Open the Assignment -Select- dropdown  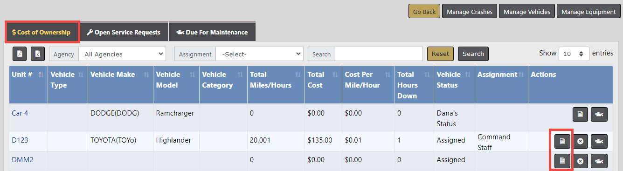pos(259,54)
